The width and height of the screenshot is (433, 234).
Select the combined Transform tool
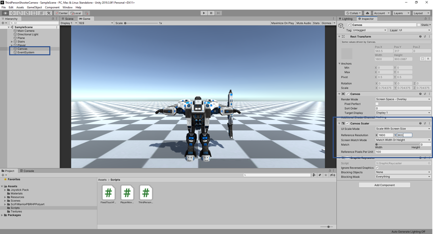tap(42, 13)
